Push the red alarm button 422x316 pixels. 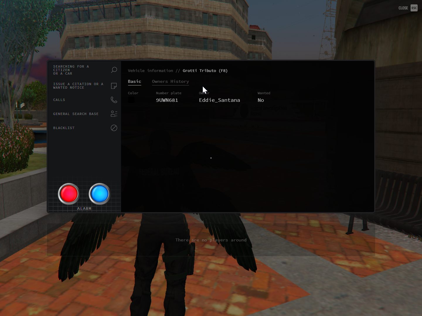[x=69, y=194]
